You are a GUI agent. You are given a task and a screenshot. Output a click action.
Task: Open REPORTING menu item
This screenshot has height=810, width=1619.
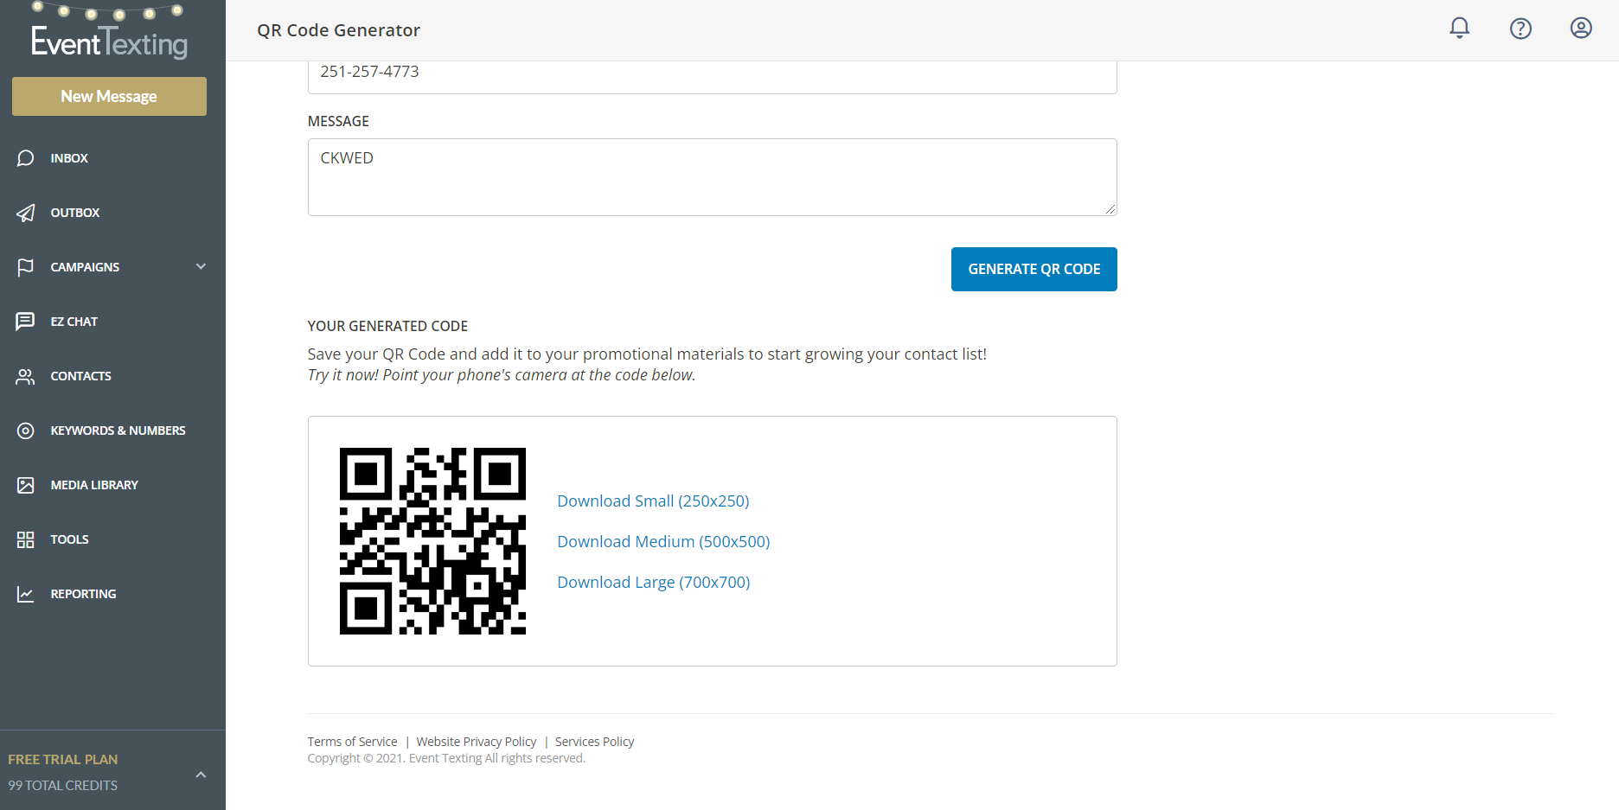tap(83, 594)
